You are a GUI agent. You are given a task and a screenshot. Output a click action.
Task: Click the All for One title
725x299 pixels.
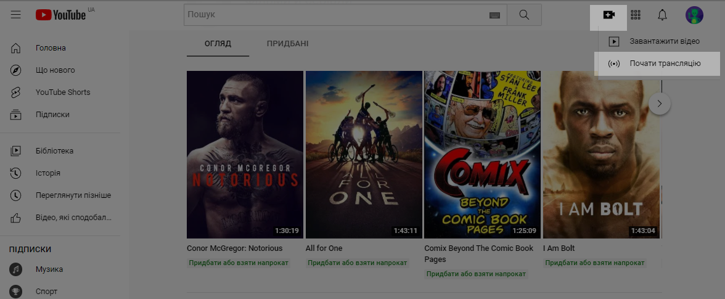[324, 248]
